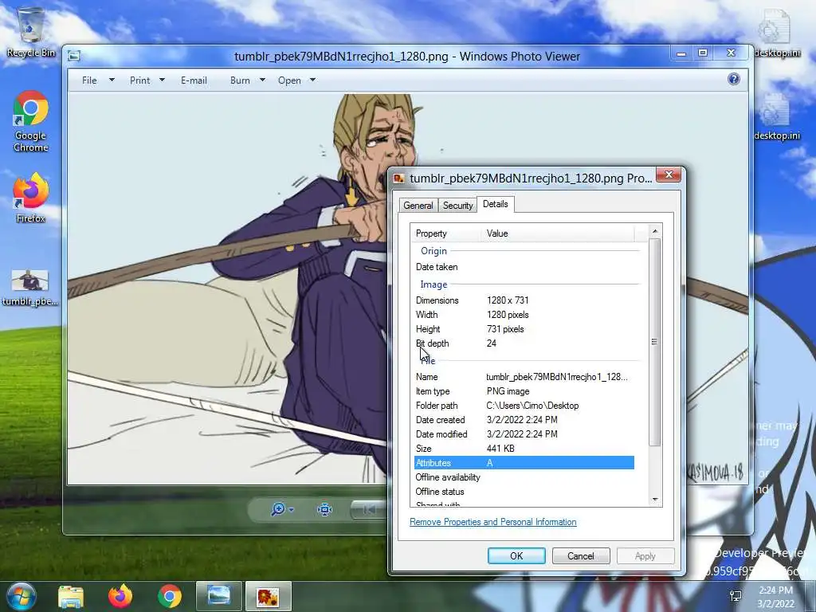Select the Name property row
Screen dimensions: 816x612
524,377
